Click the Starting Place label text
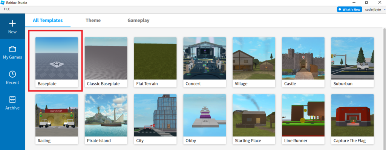This screenshot has width=386, height=150. [x=248, y=141]
